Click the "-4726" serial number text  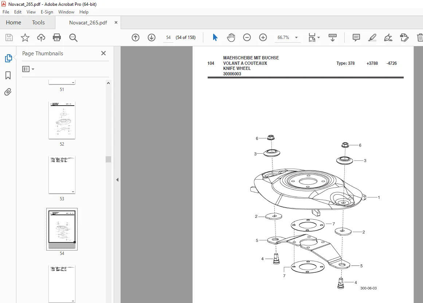tap(391, 63)
